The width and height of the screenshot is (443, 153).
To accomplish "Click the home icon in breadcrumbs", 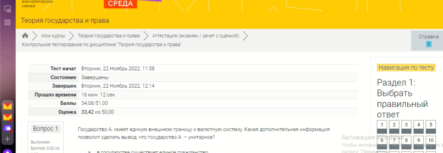I will pyautogui.click(x=25, y=36).
